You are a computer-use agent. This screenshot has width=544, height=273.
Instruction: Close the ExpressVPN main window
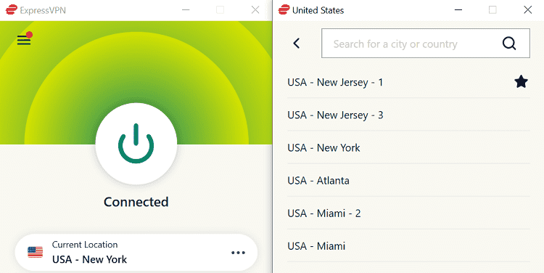[x=255, y=9]
